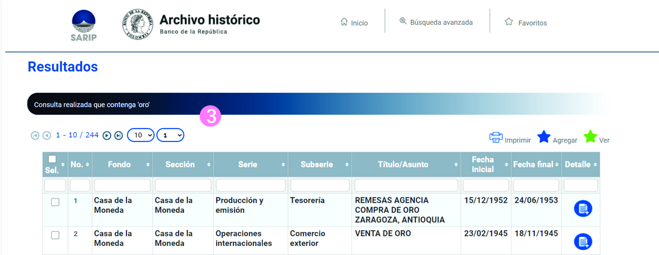Sort by the Fondo column header
The height and width of the screenshot is (255, 659).
tap(119, 164)
